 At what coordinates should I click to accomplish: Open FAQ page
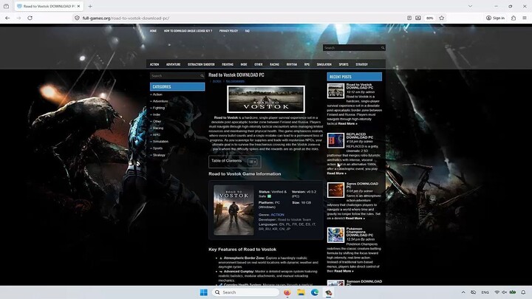point(248,31)
